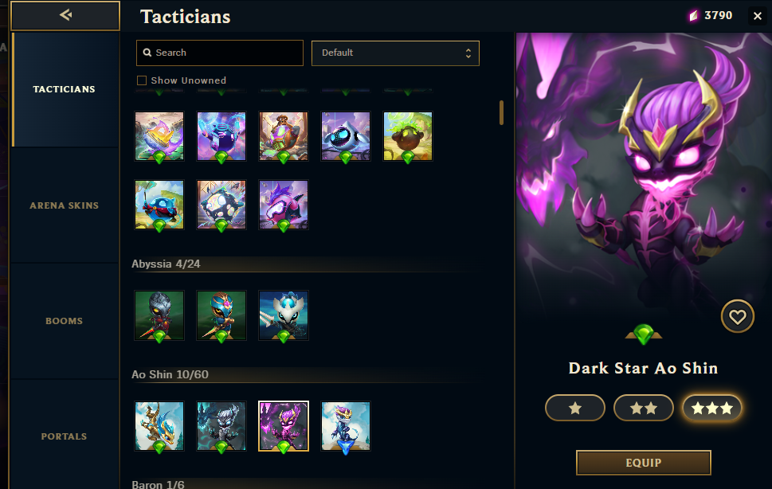Click the back arrow icon
The width and height of the screenshot is (772, 489).
[65, 15]
